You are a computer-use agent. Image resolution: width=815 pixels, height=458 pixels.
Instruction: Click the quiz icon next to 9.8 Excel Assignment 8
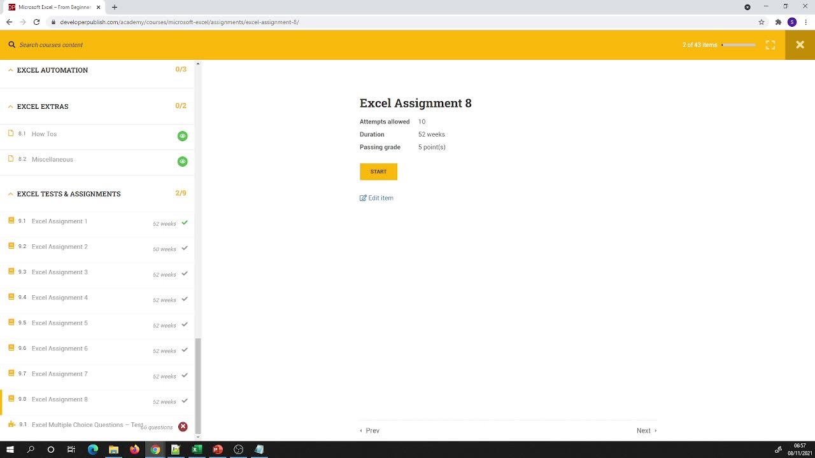pos(11,398)
